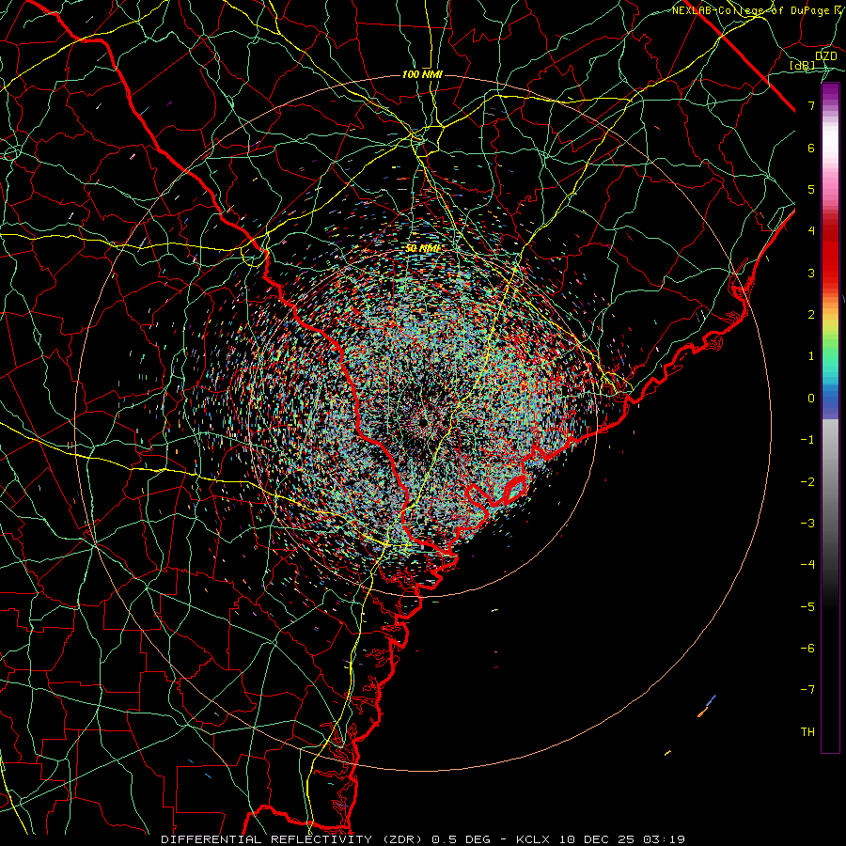Click the 6 value on the scale

[x=811, y=148]
